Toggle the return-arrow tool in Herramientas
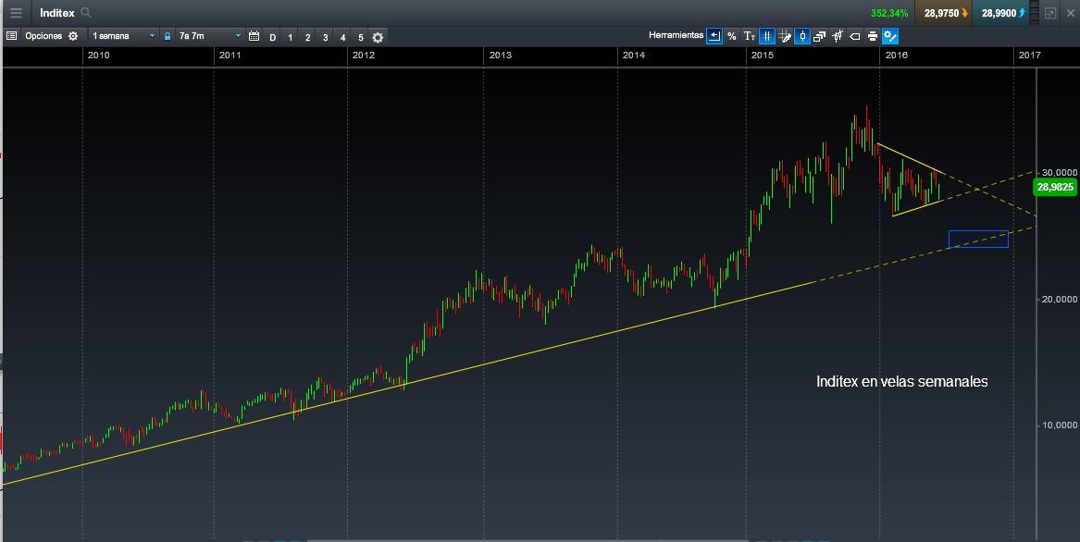1080x542 pixels. coord(714,36)
